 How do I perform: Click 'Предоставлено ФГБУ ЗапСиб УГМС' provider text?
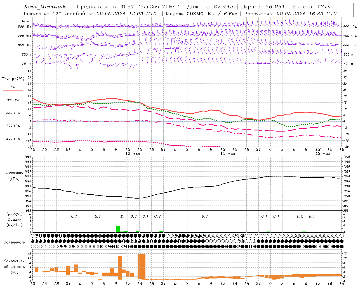pyautogui.click(x=128, y=7)
